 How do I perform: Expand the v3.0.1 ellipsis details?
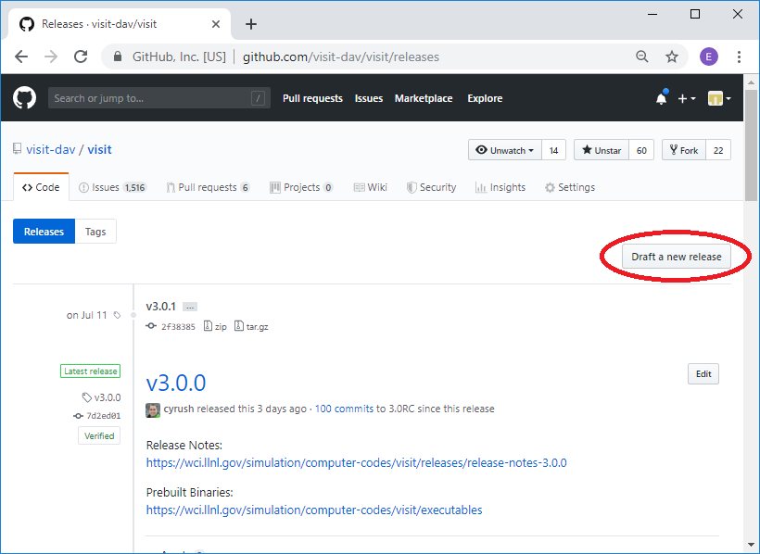pyautogui.click(x=190, y=307)
